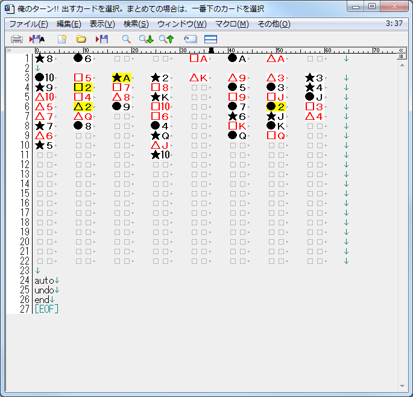Screen dimensions: 413x397
Task: Open the 編集(E) menu
Action: point(69,24)
